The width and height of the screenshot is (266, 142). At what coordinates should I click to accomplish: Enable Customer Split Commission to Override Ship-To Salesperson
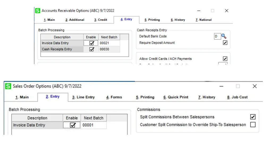click(253, 125)
